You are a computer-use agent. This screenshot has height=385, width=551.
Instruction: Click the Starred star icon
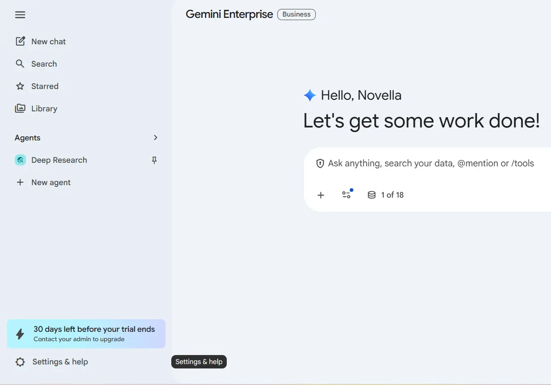coord(20,86)
